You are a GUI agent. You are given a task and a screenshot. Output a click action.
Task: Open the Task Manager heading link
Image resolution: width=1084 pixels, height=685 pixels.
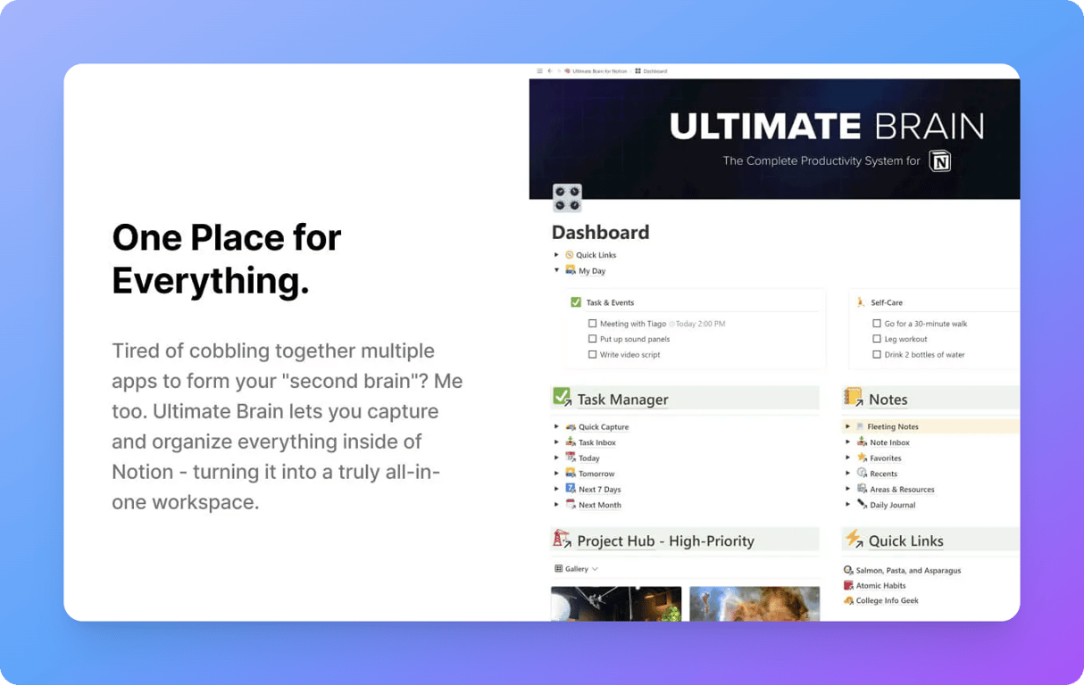[622, 400]
